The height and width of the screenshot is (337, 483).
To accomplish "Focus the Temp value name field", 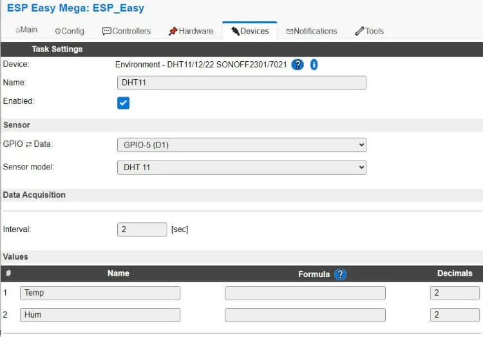I will tap(100, 293).
